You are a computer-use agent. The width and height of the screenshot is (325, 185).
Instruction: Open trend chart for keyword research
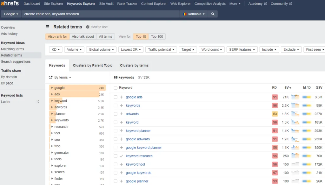pos(295,156)
